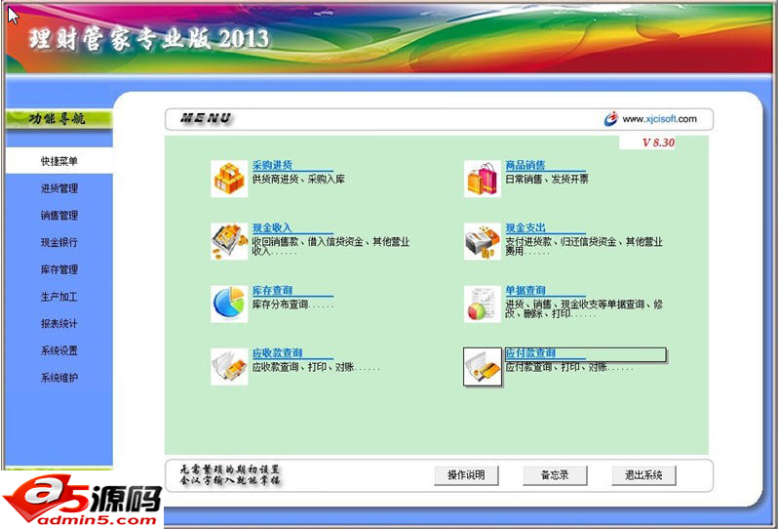Viewport: 778px width, 529px height.
Task: Open the 采购进货 boxes icon
Action: click(229, 179)
